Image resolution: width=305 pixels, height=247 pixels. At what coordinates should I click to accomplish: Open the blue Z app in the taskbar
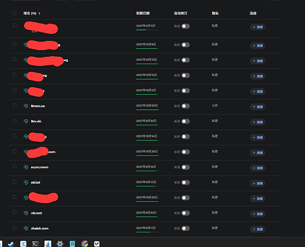point(23,244)
